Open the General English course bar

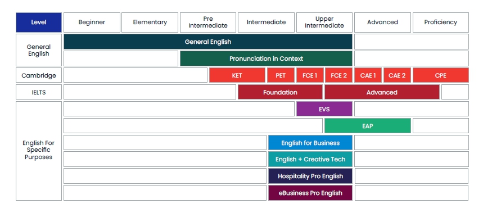tap(208, 42)
